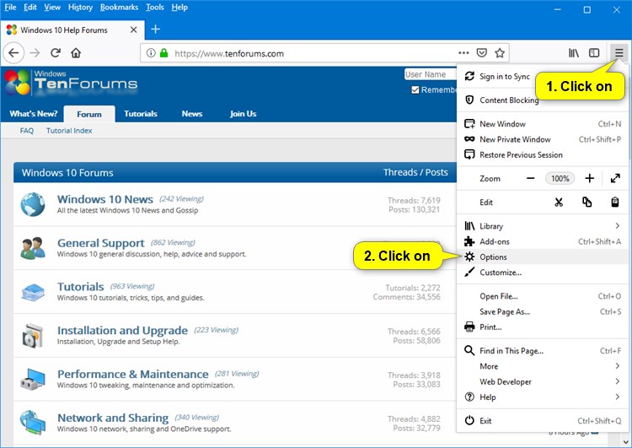Open the FAQ link
The image size is (632, 448).
(x=27, y=131)
